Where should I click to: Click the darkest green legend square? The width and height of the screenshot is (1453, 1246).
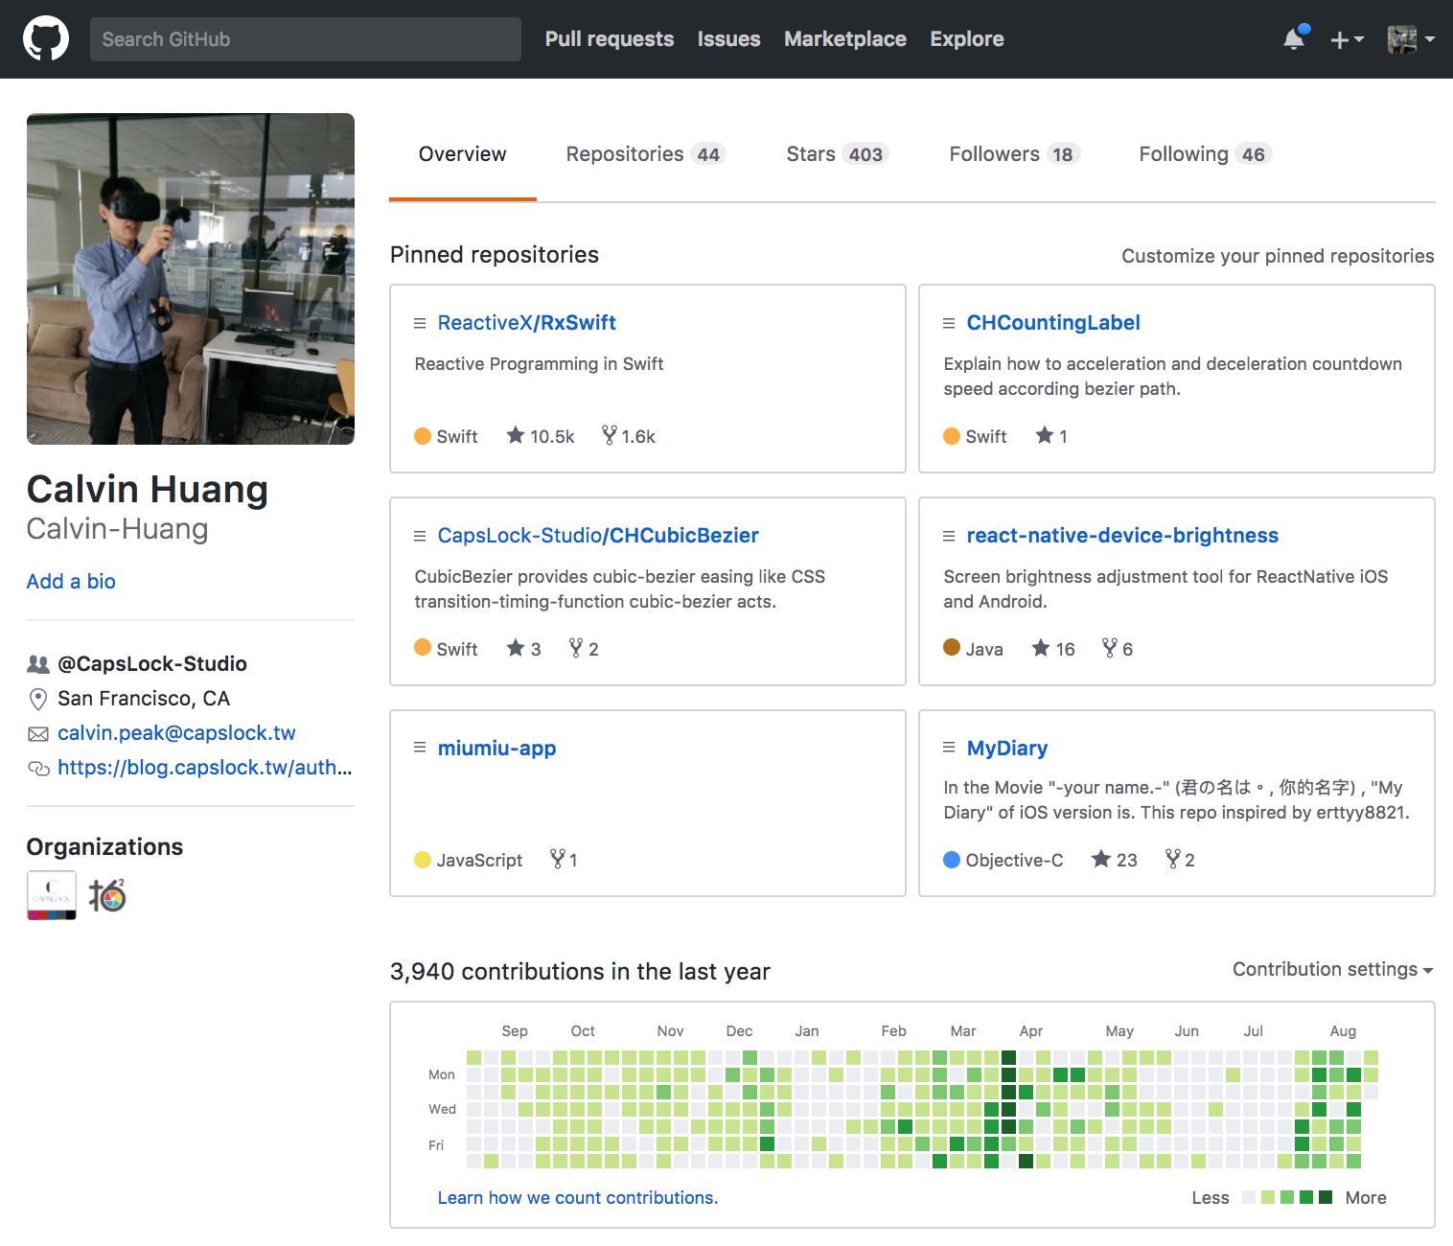click(1326, 1197)
